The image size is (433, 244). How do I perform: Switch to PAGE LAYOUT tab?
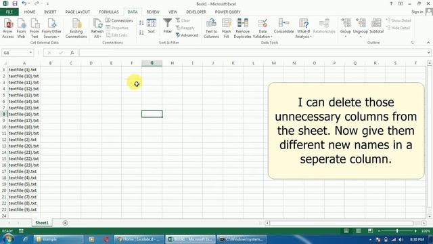pyautogui.click(x=78, y=12)
